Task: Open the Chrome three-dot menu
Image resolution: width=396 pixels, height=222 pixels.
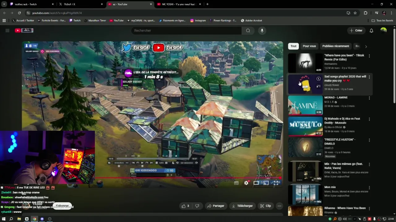Action: [x=391, y=13]
